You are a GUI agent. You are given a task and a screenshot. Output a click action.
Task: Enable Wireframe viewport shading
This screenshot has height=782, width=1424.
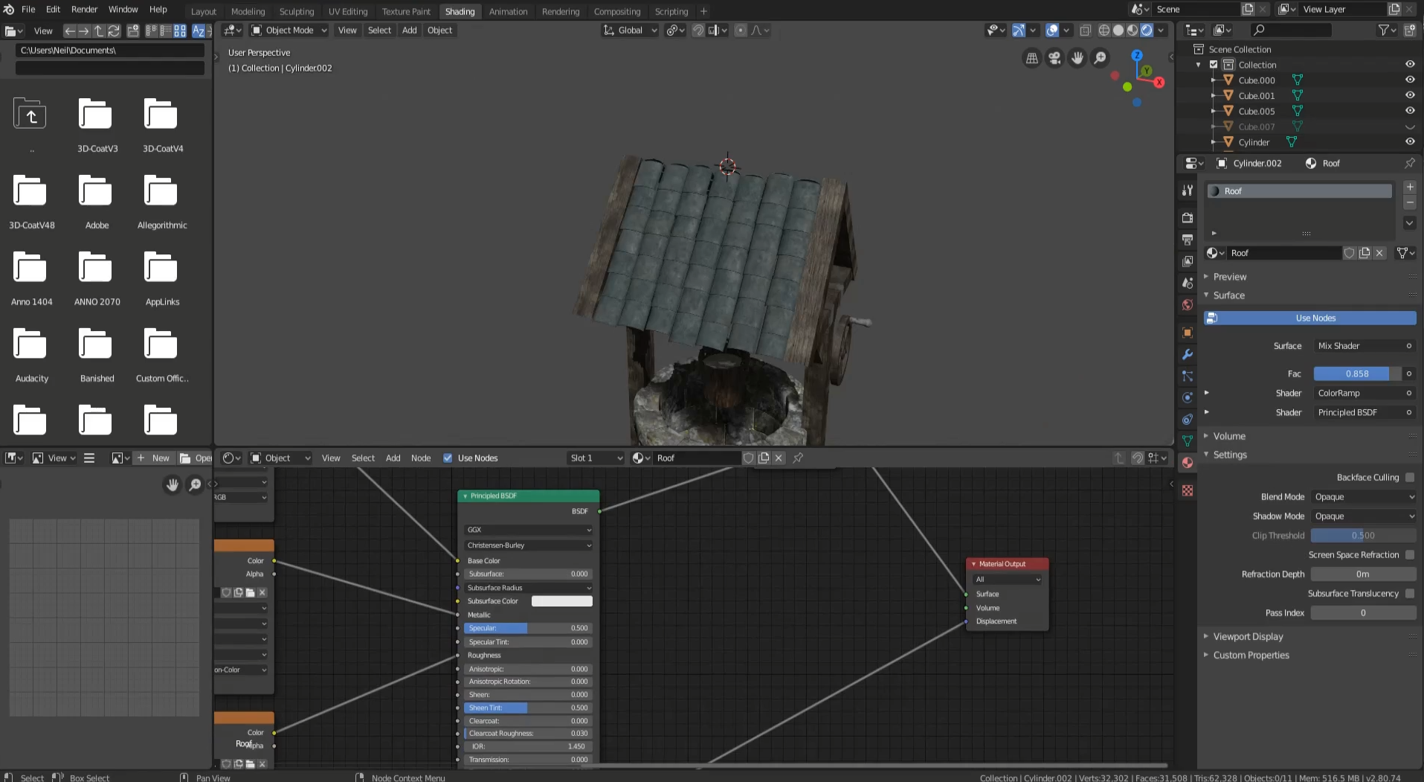(x=1104, y=31)
